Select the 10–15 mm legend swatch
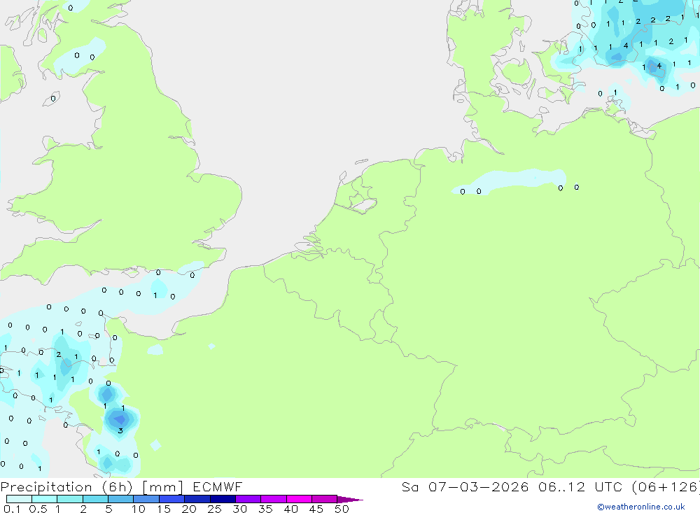 coord(146,499)
